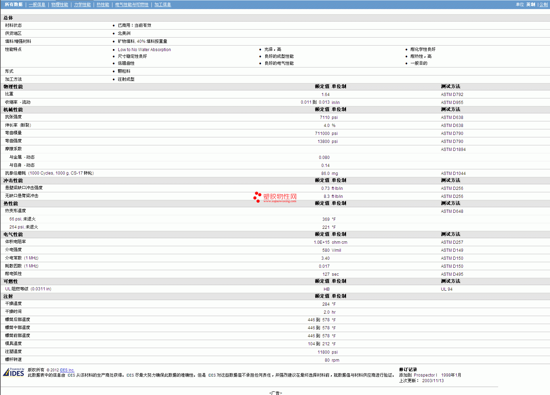Click the ASTM D648 test method link

click(452, 211)
